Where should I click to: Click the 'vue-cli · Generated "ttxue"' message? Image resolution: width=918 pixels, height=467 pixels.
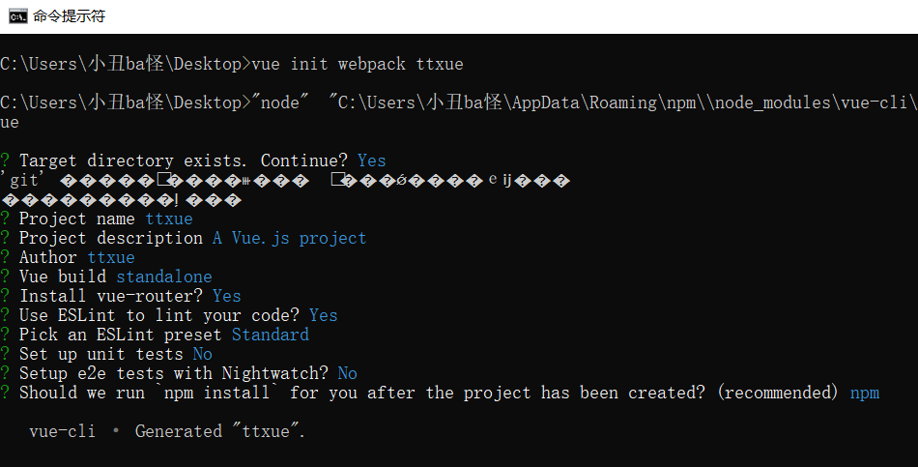[167, 431]
